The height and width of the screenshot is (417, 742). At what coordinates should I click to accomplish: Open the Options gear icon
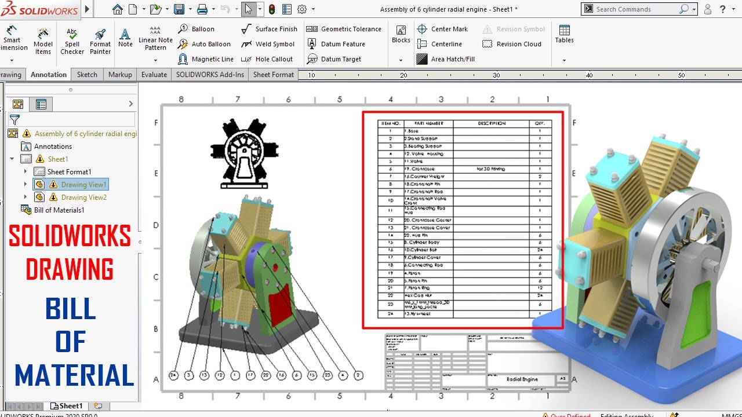302,9
